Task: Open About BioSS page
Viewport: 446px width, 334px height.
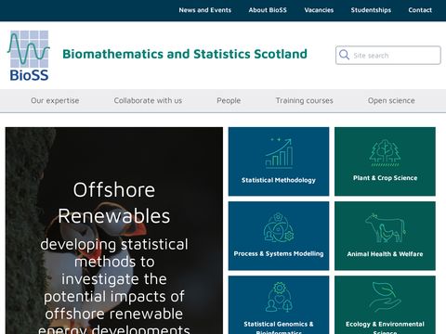Action: [268, 10]
